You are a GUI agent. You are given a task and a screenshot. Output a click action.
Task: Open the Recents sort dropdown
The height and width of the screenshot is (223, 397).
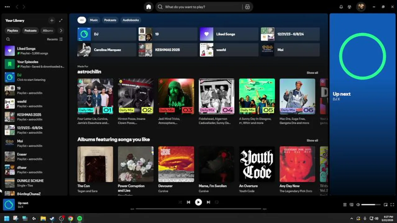[55, 39]
